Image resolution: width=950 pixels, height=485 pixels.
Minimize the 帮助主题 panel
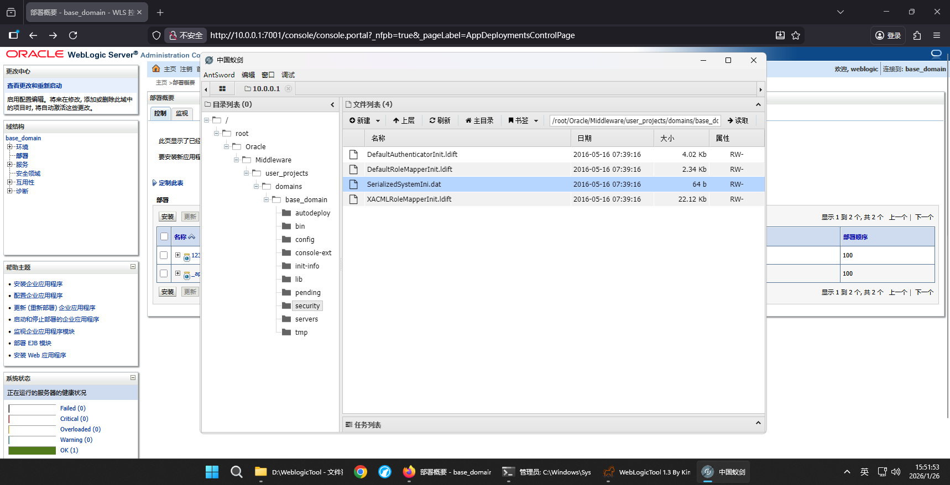tap(133, 267)
